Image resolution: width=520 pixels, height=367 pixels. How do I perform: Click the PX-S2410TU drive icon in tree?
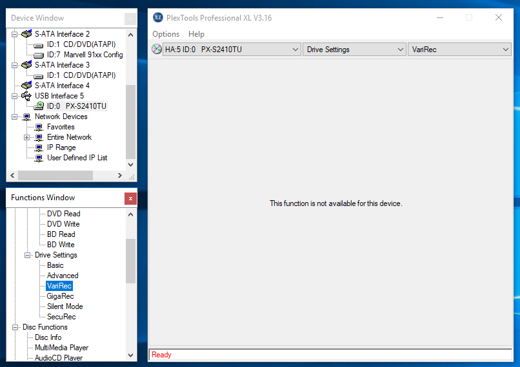(x=39, y=106)
